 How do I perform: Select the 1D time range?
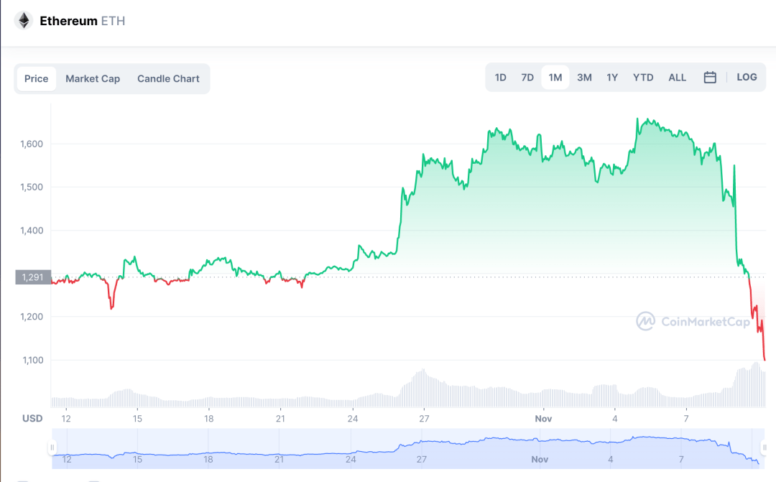point(501,78)
